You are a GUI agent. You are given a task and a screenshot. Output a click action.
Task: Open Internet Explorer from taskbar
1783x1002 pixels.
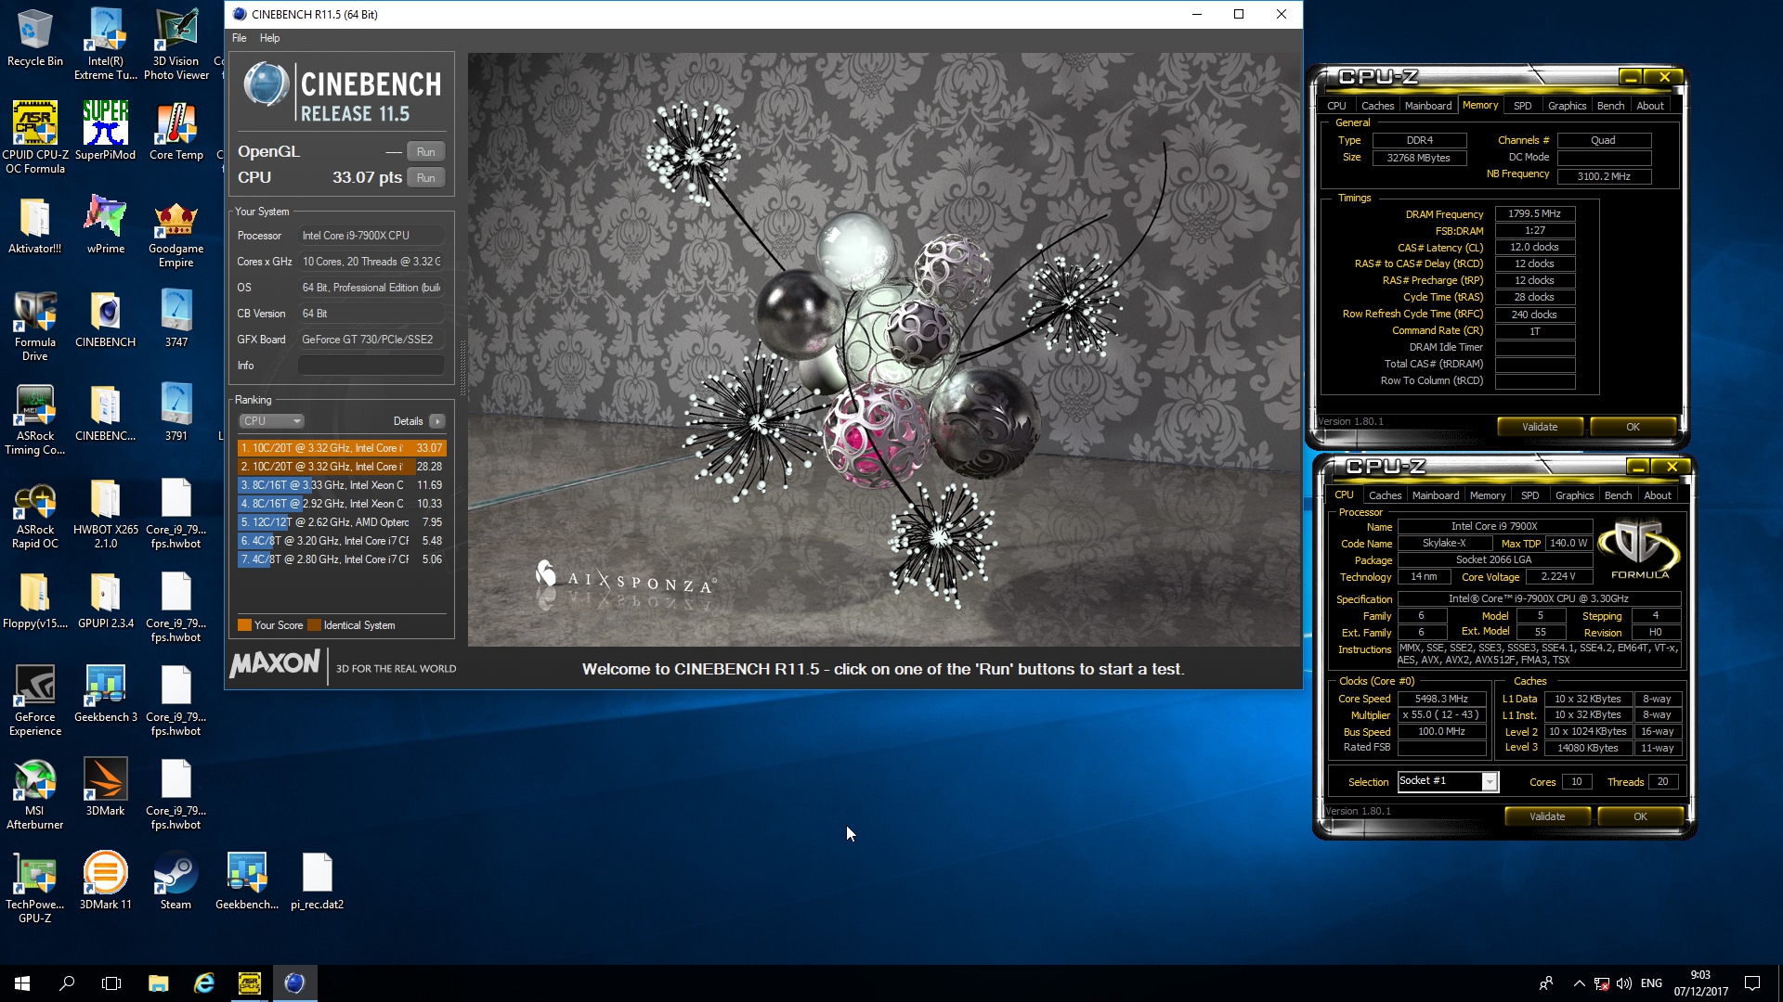[203, 983]
